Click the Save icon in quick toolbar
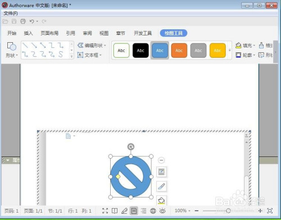 click(x=14, y=21)
